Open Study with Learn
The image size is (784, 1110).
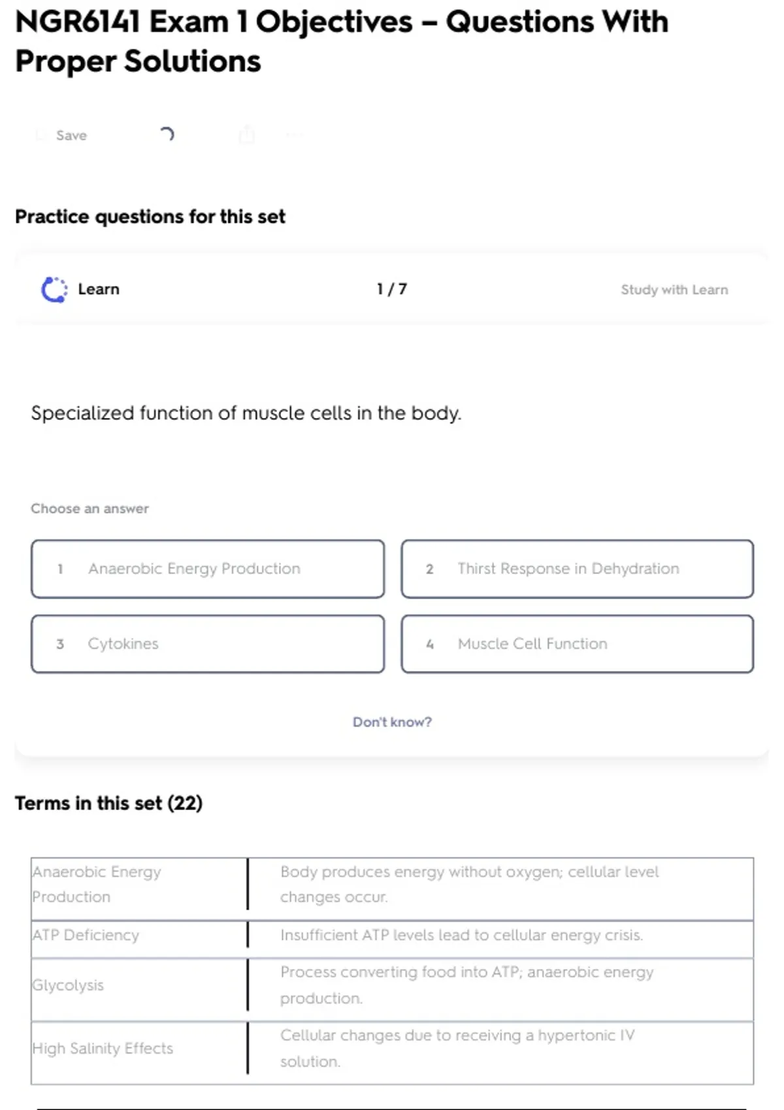pyautogui.click(x=674, y=289)
